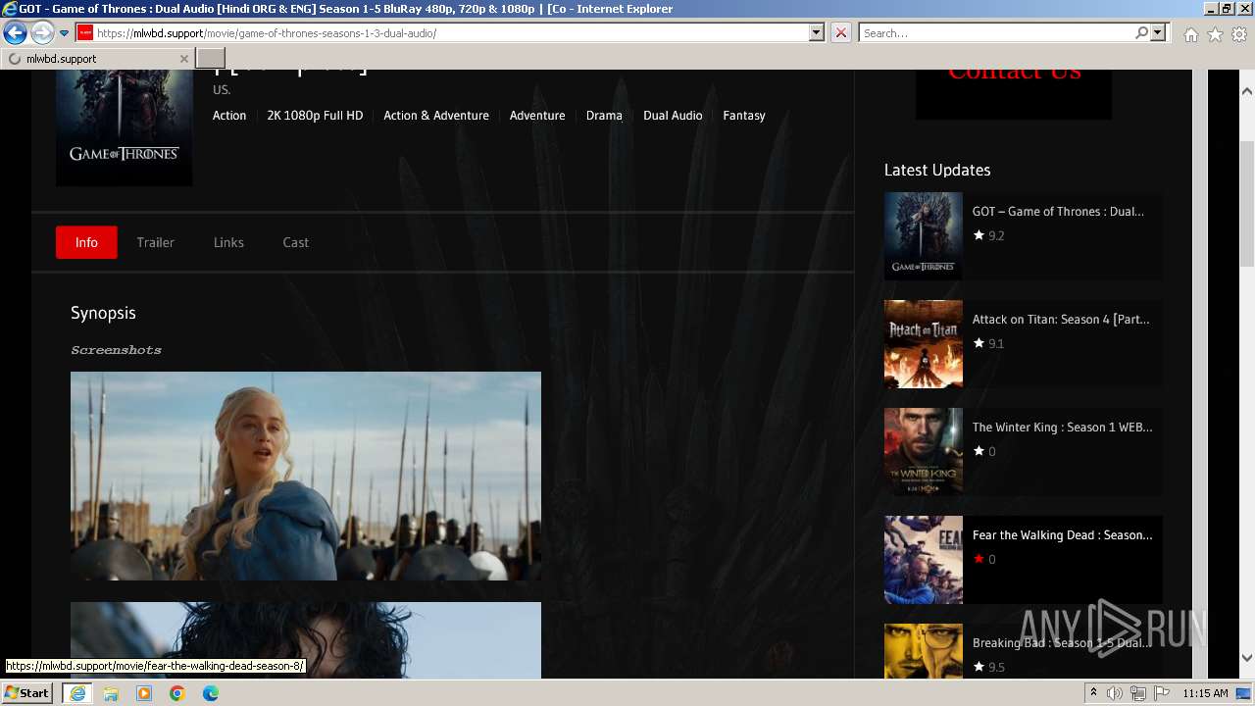Screen dimensions: 1255x706
Task: Click The Winter King thumbnail
Action: [x=924, y=452]
